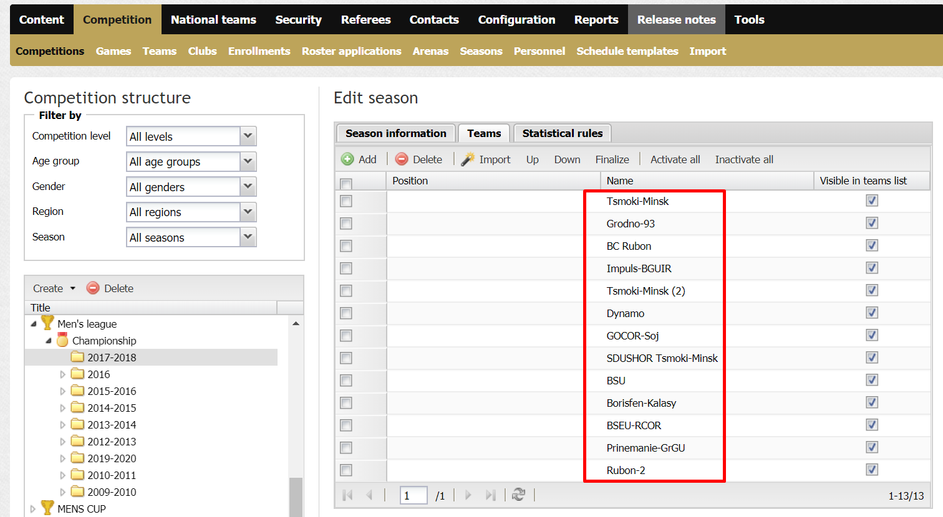Open the Region dropdown
Viewport: 943px width, 517px height.
point(248,212)
